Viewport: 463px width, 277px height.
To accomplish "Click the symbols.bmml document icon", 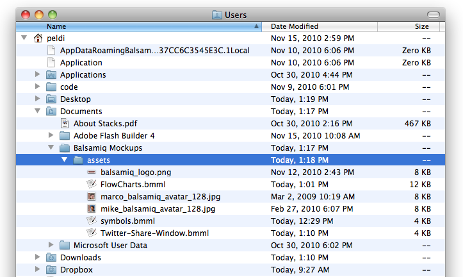I will click(x=91, y=221).
